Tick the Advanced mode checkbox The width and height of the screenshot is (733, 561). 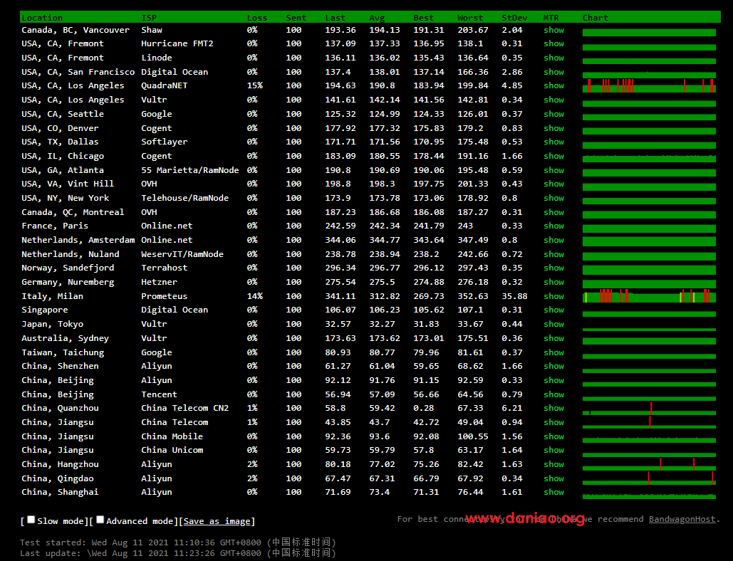[x=100, y=520]
